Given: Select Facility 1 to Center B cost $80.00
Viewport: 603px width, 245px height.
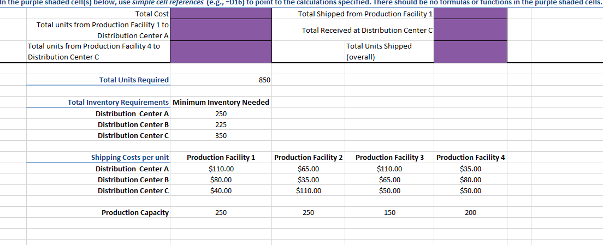Looking at the screenshot, I should click(221, 180).
